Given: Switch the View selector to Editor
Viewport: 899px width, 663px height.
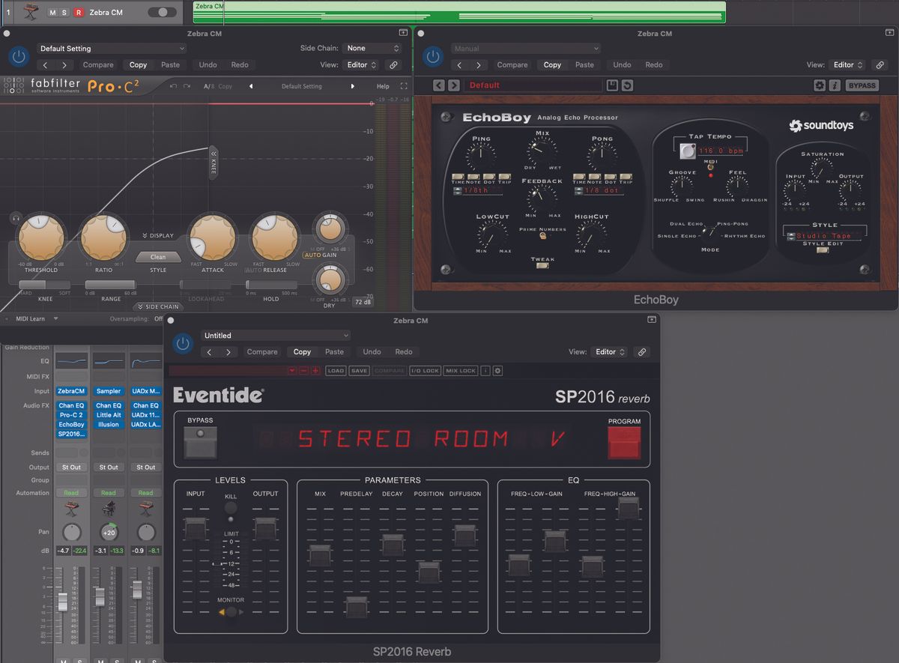Looking at the screenshot, I should 360,64.
